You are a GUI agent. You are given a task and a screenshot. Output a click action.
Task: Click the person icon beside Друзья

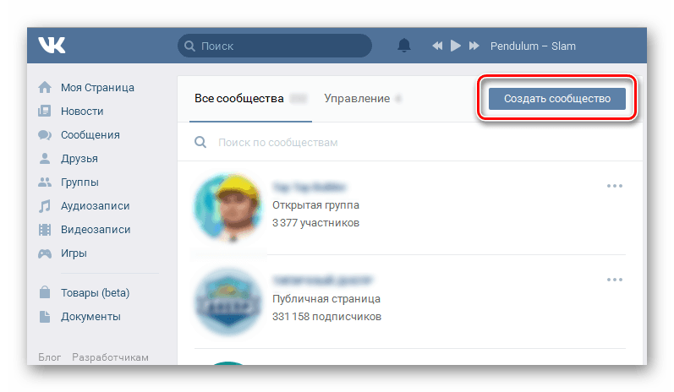45,159
